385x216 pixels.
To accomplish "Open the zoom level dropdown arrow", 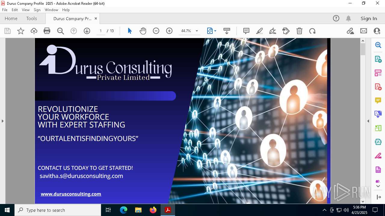I will 197,31.
